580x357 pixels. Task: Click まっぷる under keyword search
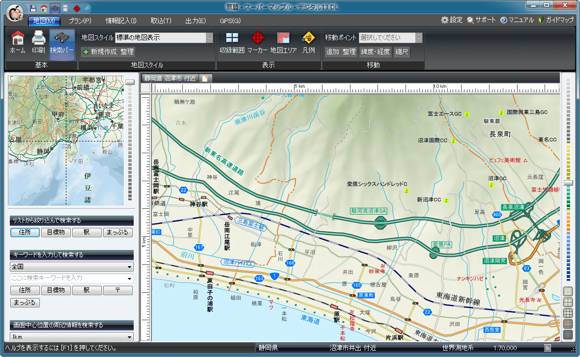click(25, 302)
